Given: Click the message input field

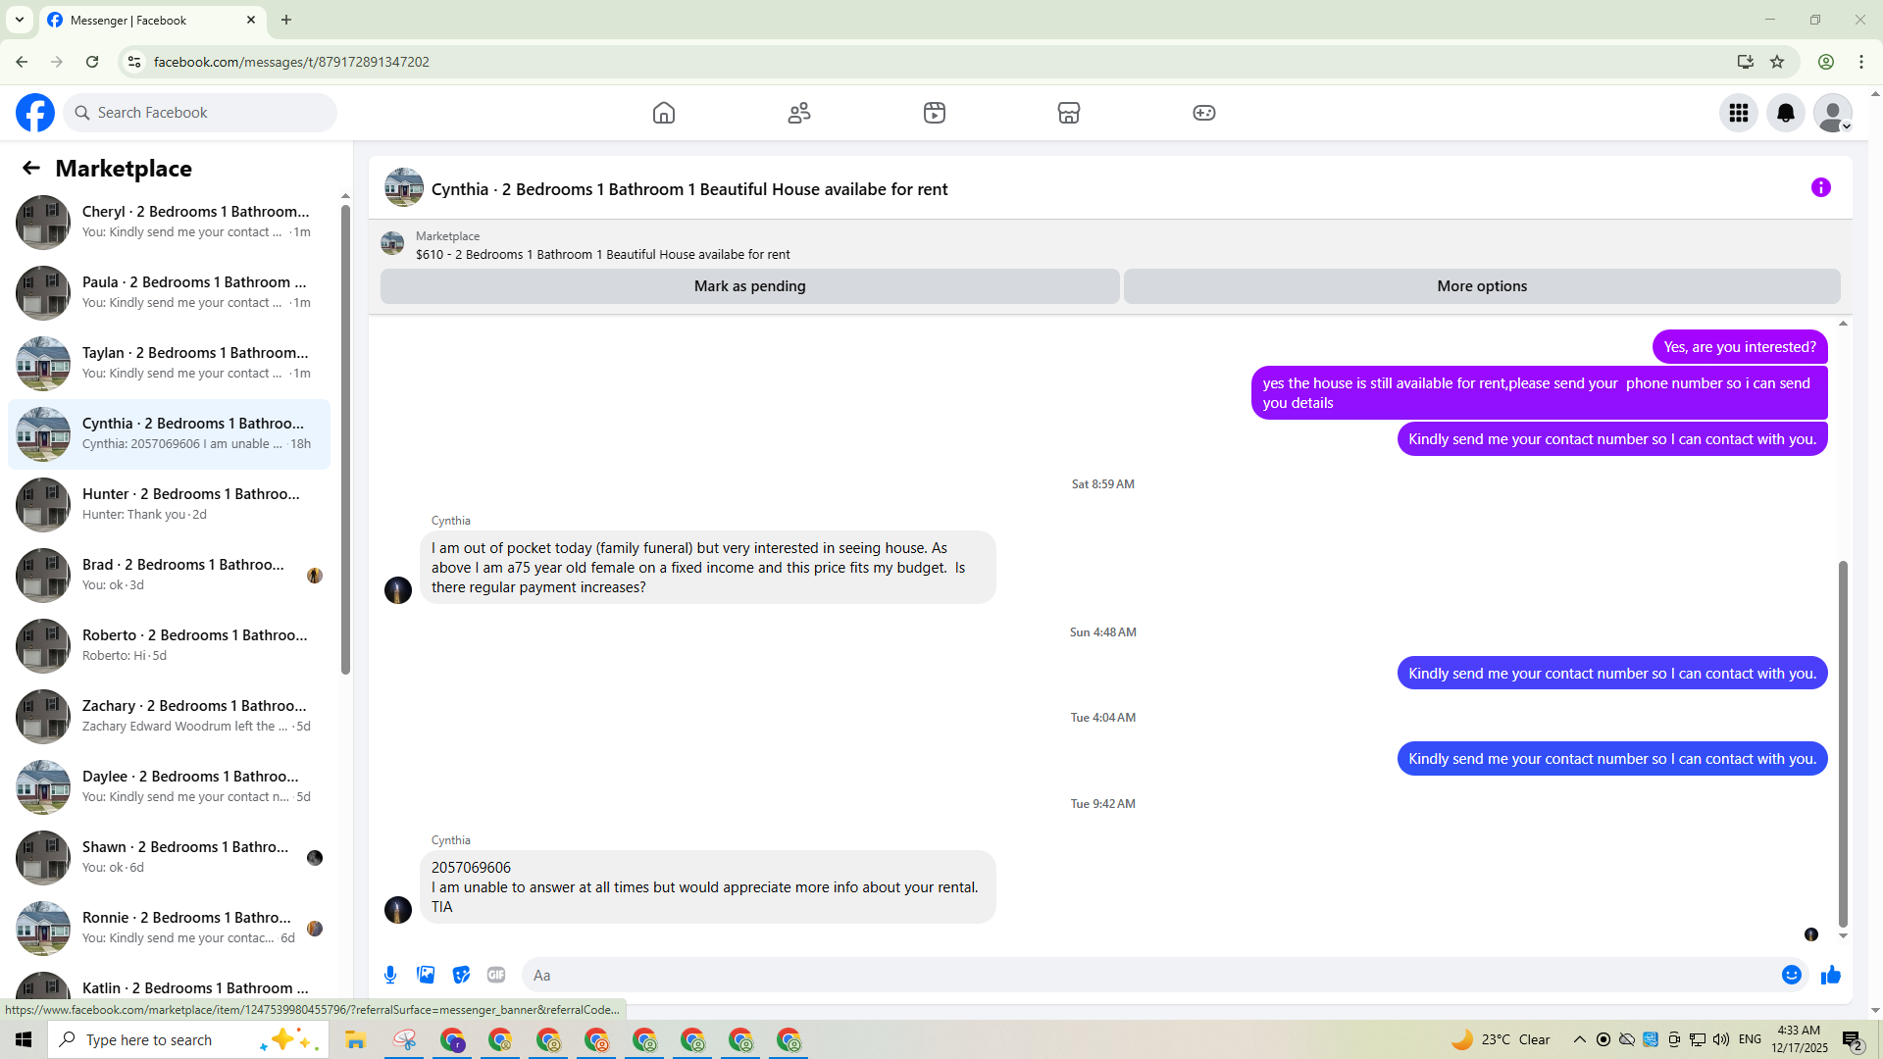Looking at the screenshot, I should 1147,975.
